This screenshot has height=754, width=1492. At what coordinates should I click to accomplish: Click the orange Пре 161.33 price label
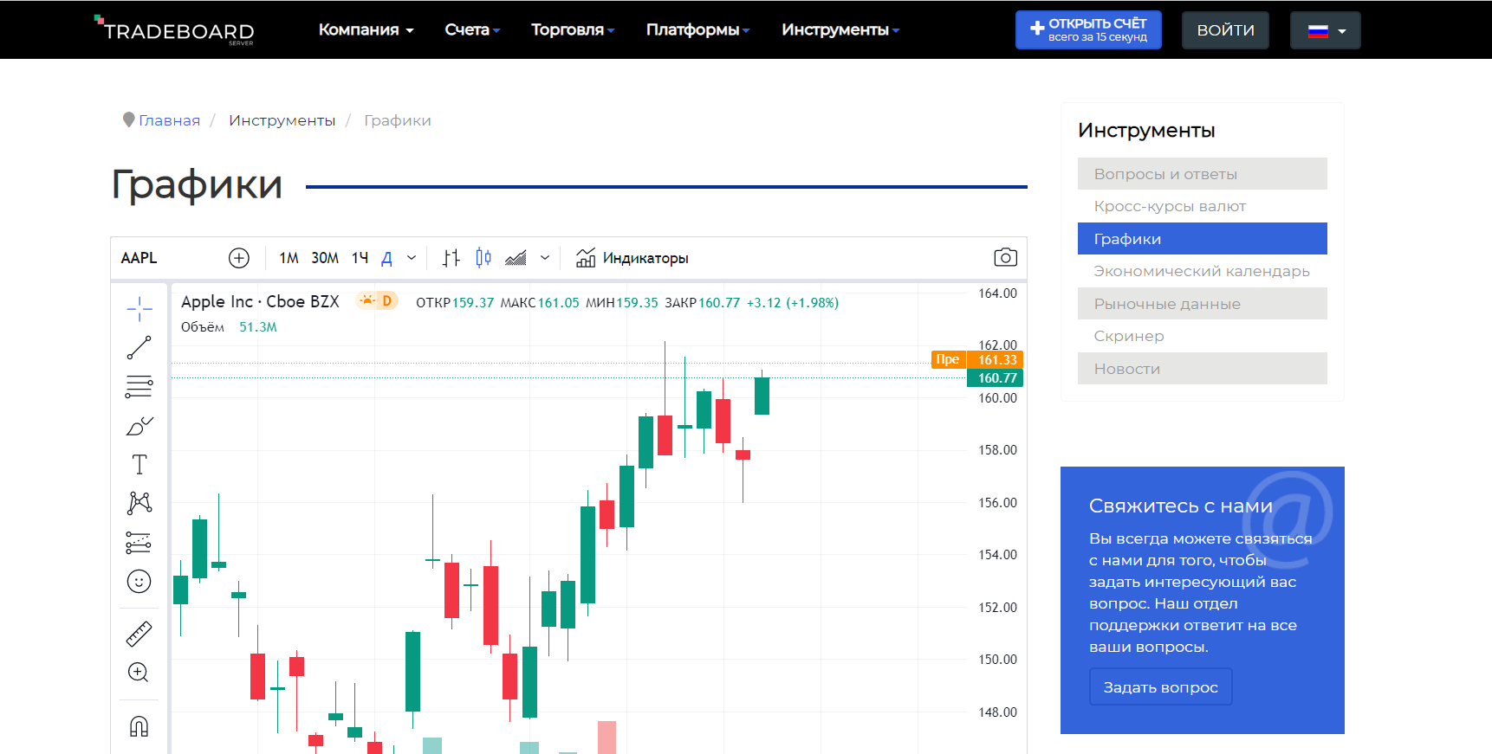point(977,360)
